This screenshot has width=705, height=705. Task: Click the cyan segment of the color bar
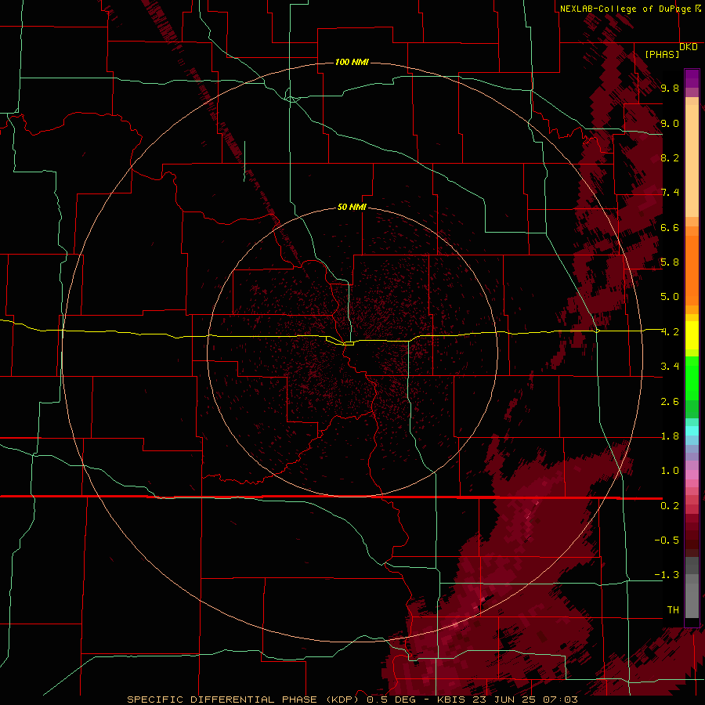pos(692,431)
